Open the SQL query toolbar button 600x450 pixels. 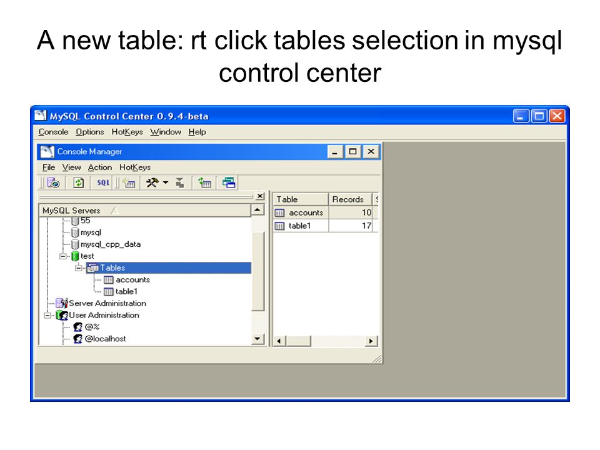[103, 182]
